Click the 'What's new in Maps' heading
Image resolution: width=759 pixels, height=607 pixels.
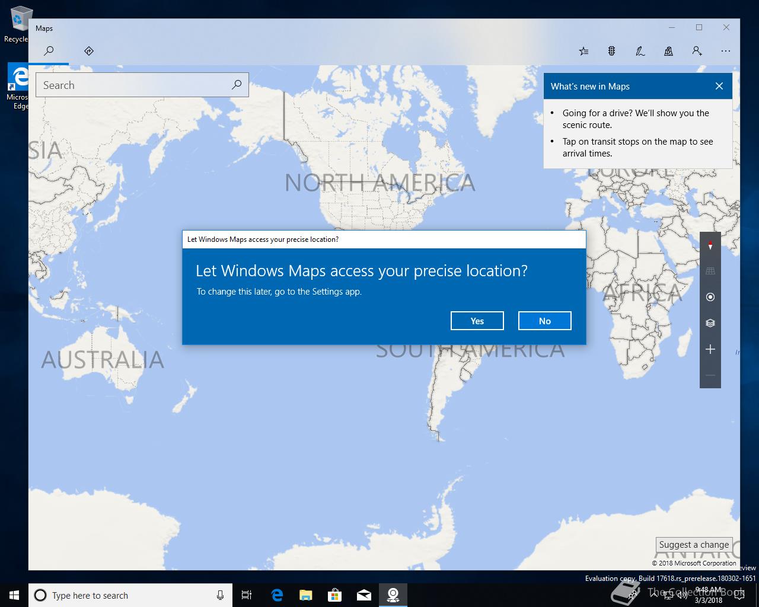(590, 86)
